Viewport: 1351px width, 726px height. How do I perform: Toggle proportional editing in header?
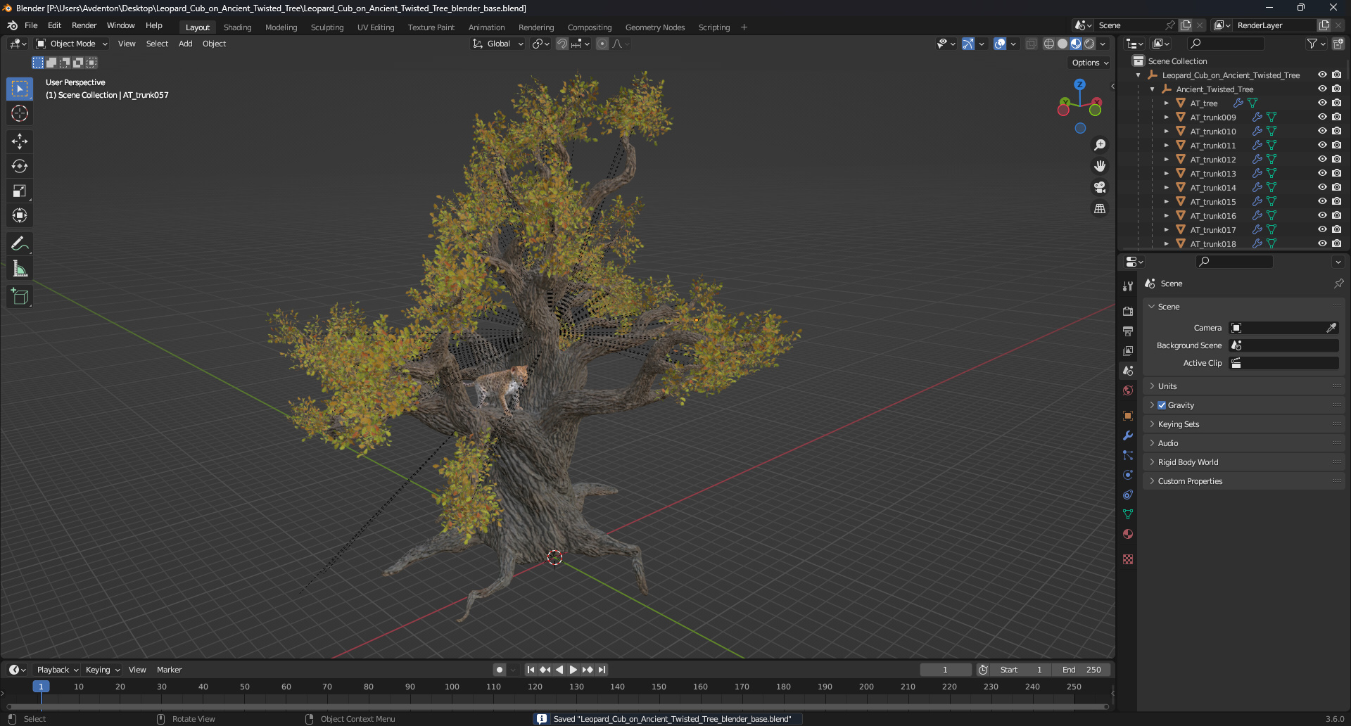pos(602,44)
